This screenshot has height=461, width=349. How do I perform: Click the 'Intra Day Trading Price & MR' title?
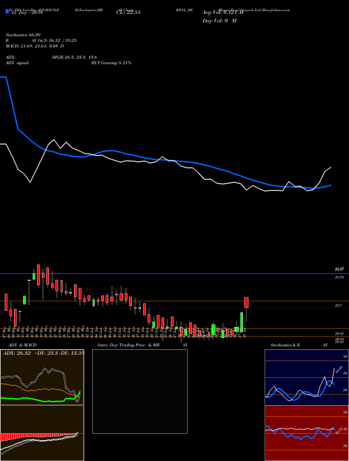128,345
